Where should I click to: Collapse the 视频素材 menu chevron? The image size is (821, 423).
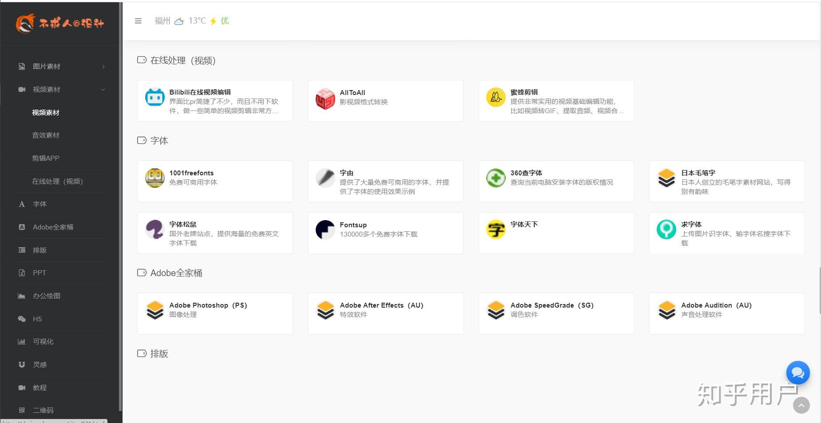point(103,90)
